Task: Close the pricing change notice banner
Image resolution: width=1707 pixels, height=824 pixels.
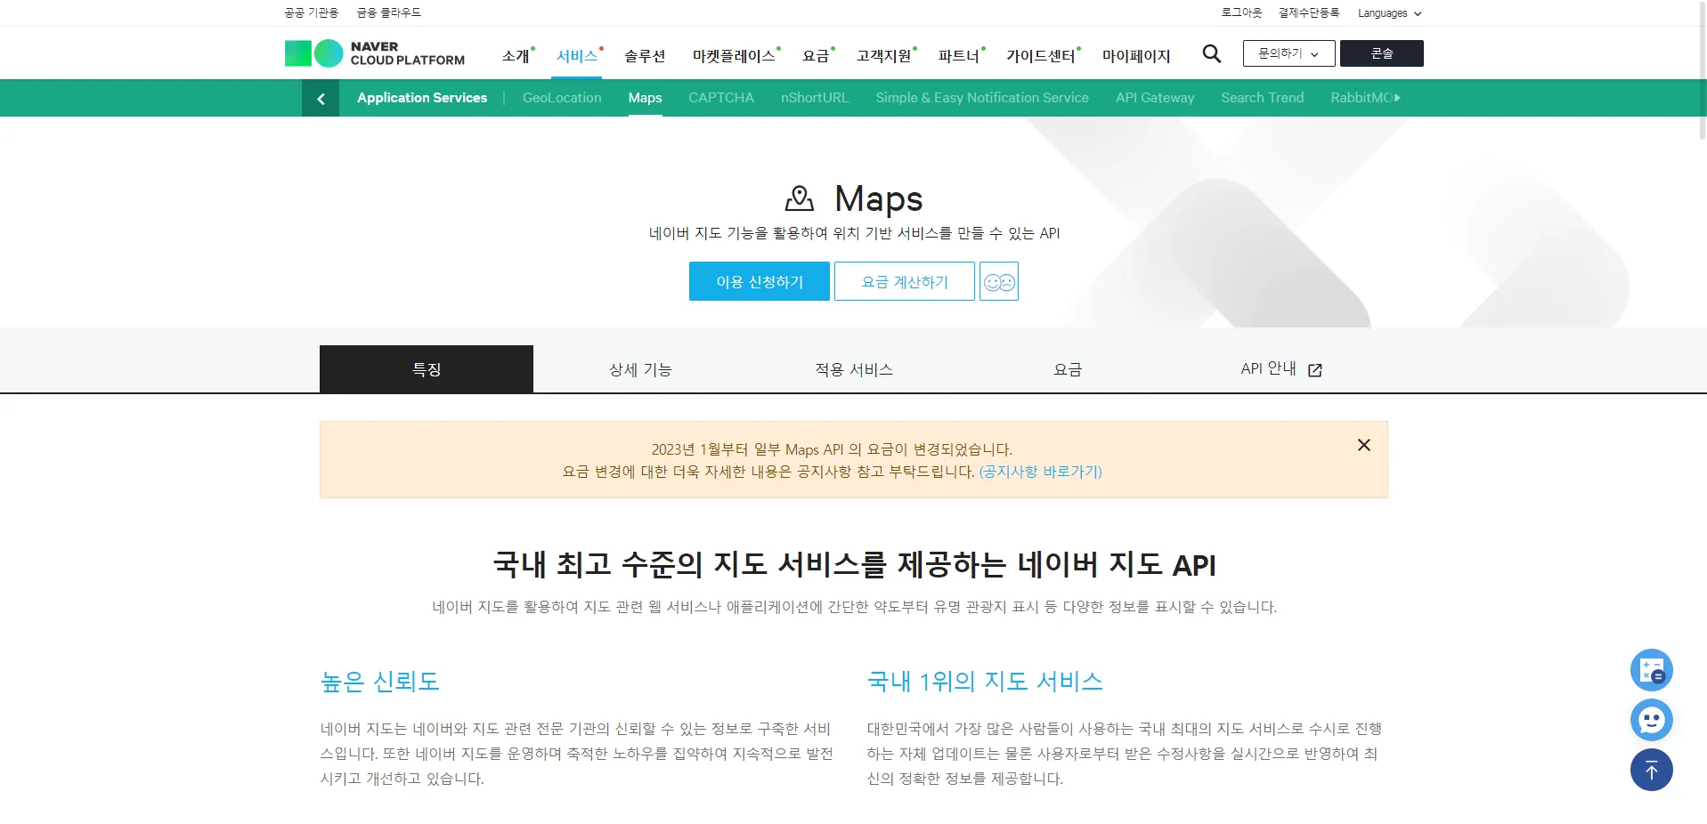Action: 1363,445
